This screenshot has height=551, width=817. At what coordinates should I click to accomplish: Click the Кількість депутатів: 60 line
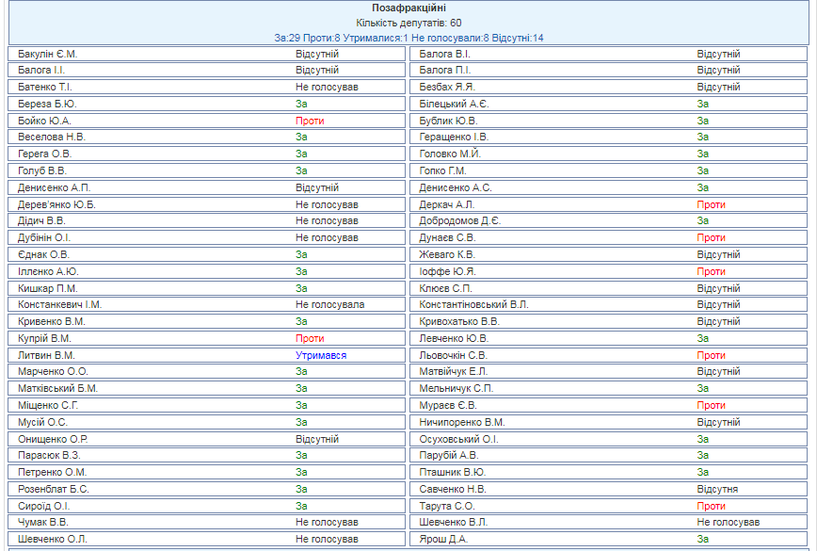408,23
